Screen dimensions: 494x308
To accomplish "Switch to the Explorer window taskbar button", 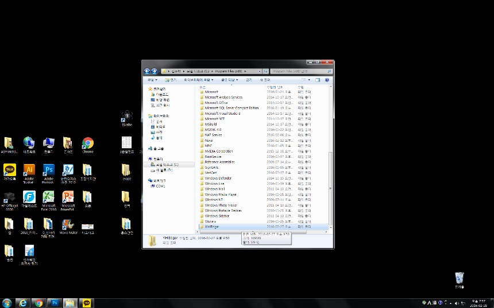I will 70,303.
